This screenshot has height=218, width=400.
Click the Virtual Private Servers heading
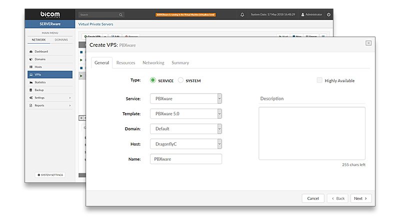tap(95, 24)
